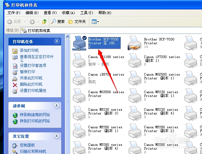Open the 扫描仪和照相机 link
Screen dimensions: 202x154
point(33,151)
